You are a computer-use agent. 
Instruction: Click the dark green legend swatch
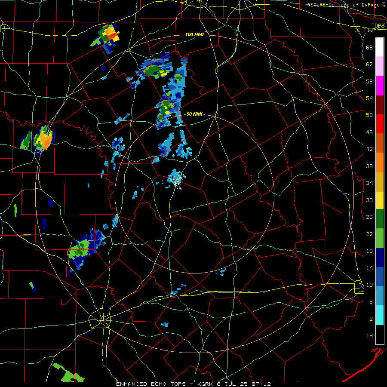(x=380, y=219)
